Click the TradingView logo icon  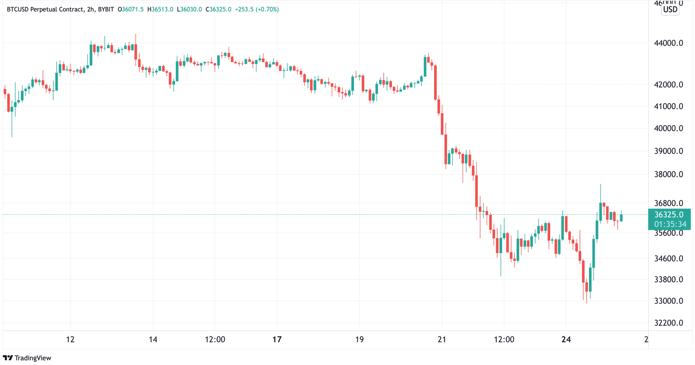click(8, 358)
